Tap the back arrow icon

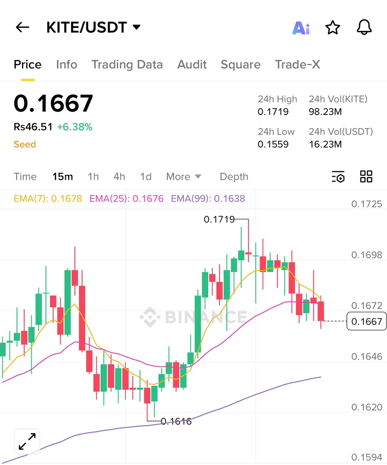22,28
